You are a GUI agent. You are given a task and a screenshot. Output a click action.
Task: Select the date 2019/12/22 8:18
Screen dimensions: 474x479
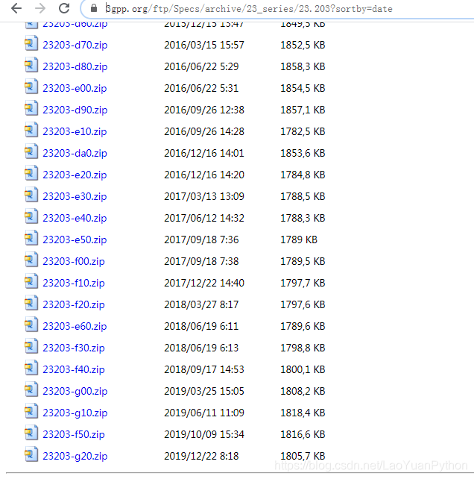tap(201, 456)
